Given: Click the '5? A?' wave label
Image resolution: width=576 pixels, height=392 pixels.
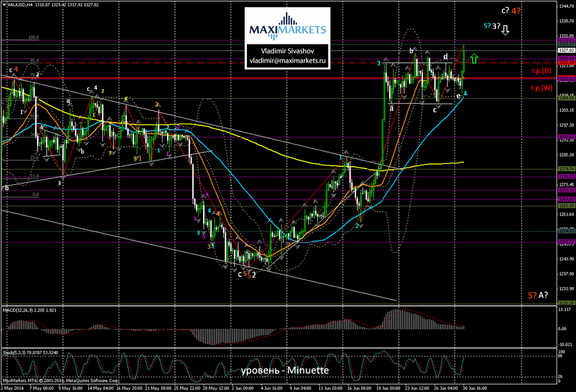Looking at the screenshot, I should click(x=538, y=295).
